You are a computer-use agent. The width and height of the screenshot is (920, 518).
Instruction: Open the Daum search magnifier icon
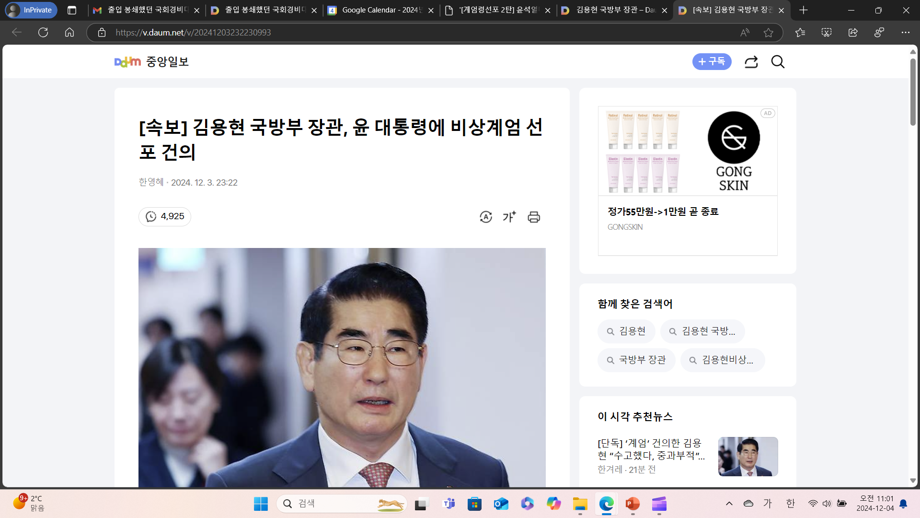[x=778, y=62]
